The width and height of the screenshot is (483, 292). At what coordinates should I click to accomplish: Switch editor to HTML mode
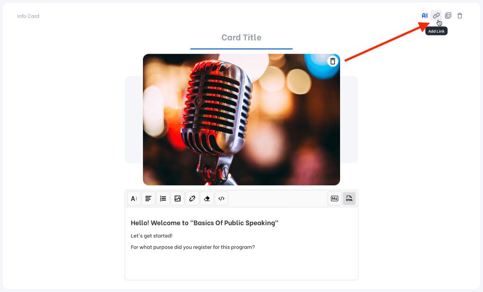[x=349, y=199]
